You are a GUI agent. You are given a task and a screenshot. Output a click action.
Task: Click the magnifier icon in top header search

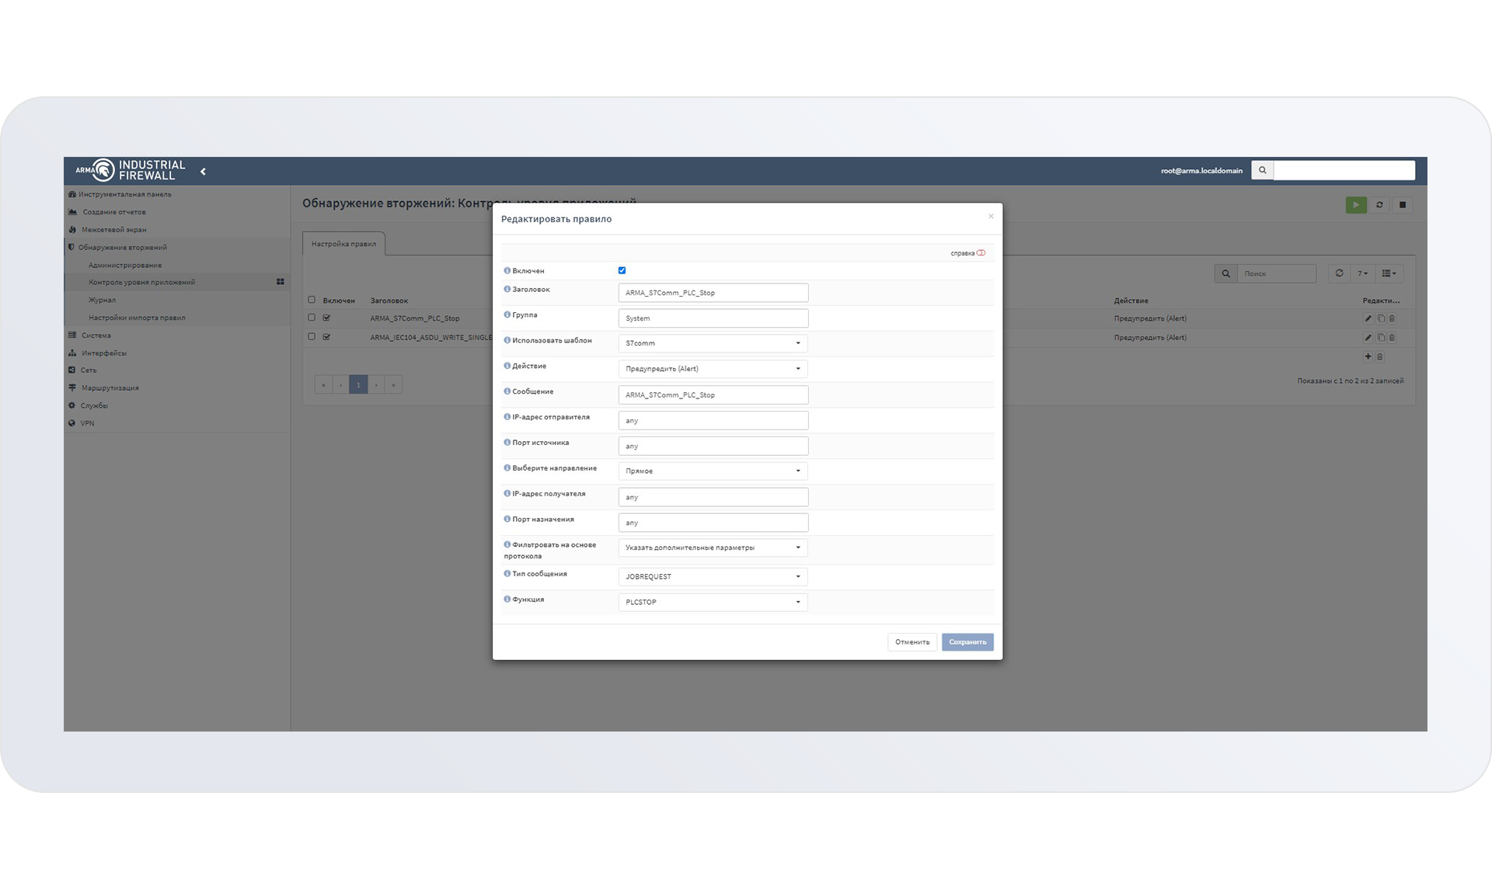pos(1262,170)
